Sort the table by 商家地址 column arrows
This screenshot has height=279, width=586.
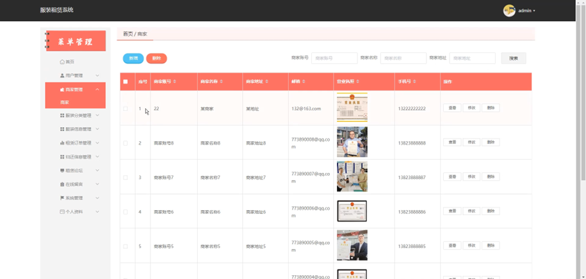pyautogui.click(x=267, y=82)
